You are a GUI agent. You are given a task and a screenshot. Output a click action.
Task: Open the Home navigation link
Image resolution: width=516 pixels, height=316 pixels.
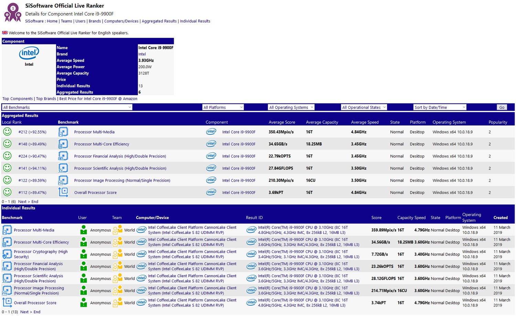[x=52, y=21]
